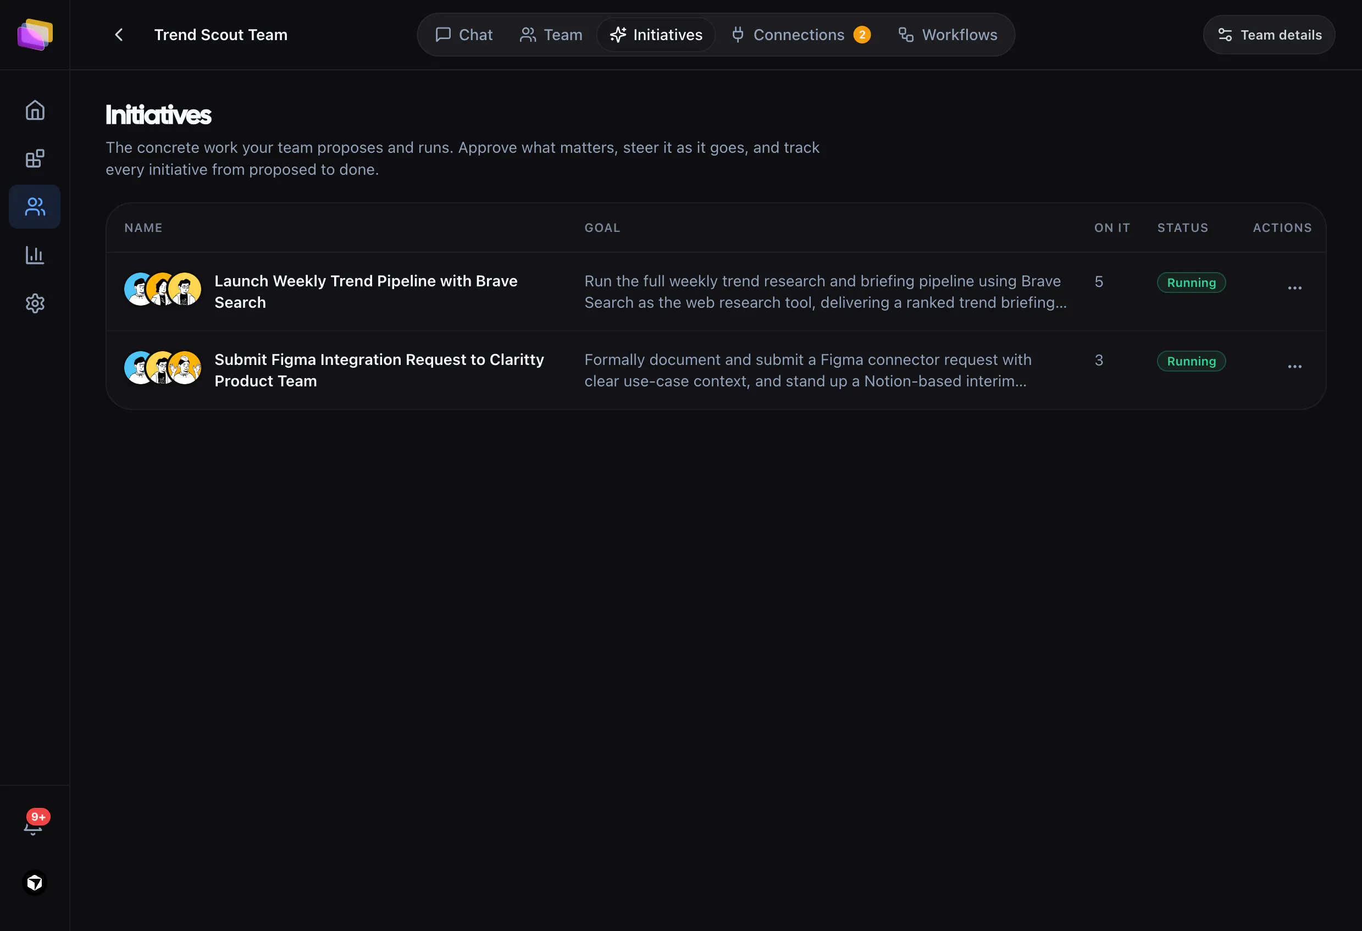The image size is (1362, 931).
Task: Open the settings gear sidebar icon
Action: point(35,303)
